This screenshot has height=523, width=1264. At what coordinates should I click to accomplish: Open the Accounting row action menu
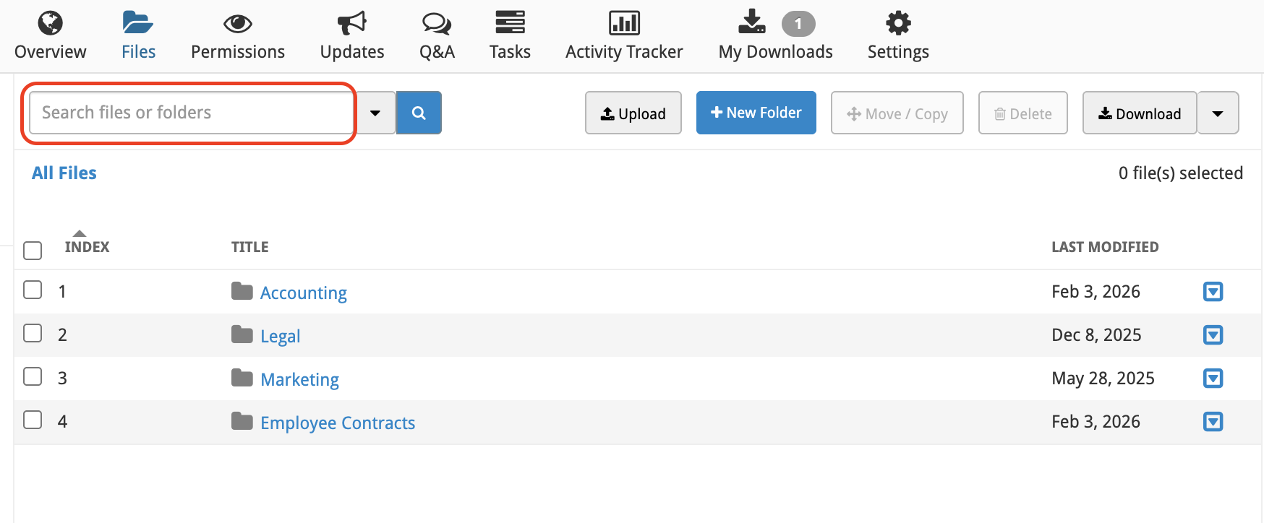[x=1213, y=291]
